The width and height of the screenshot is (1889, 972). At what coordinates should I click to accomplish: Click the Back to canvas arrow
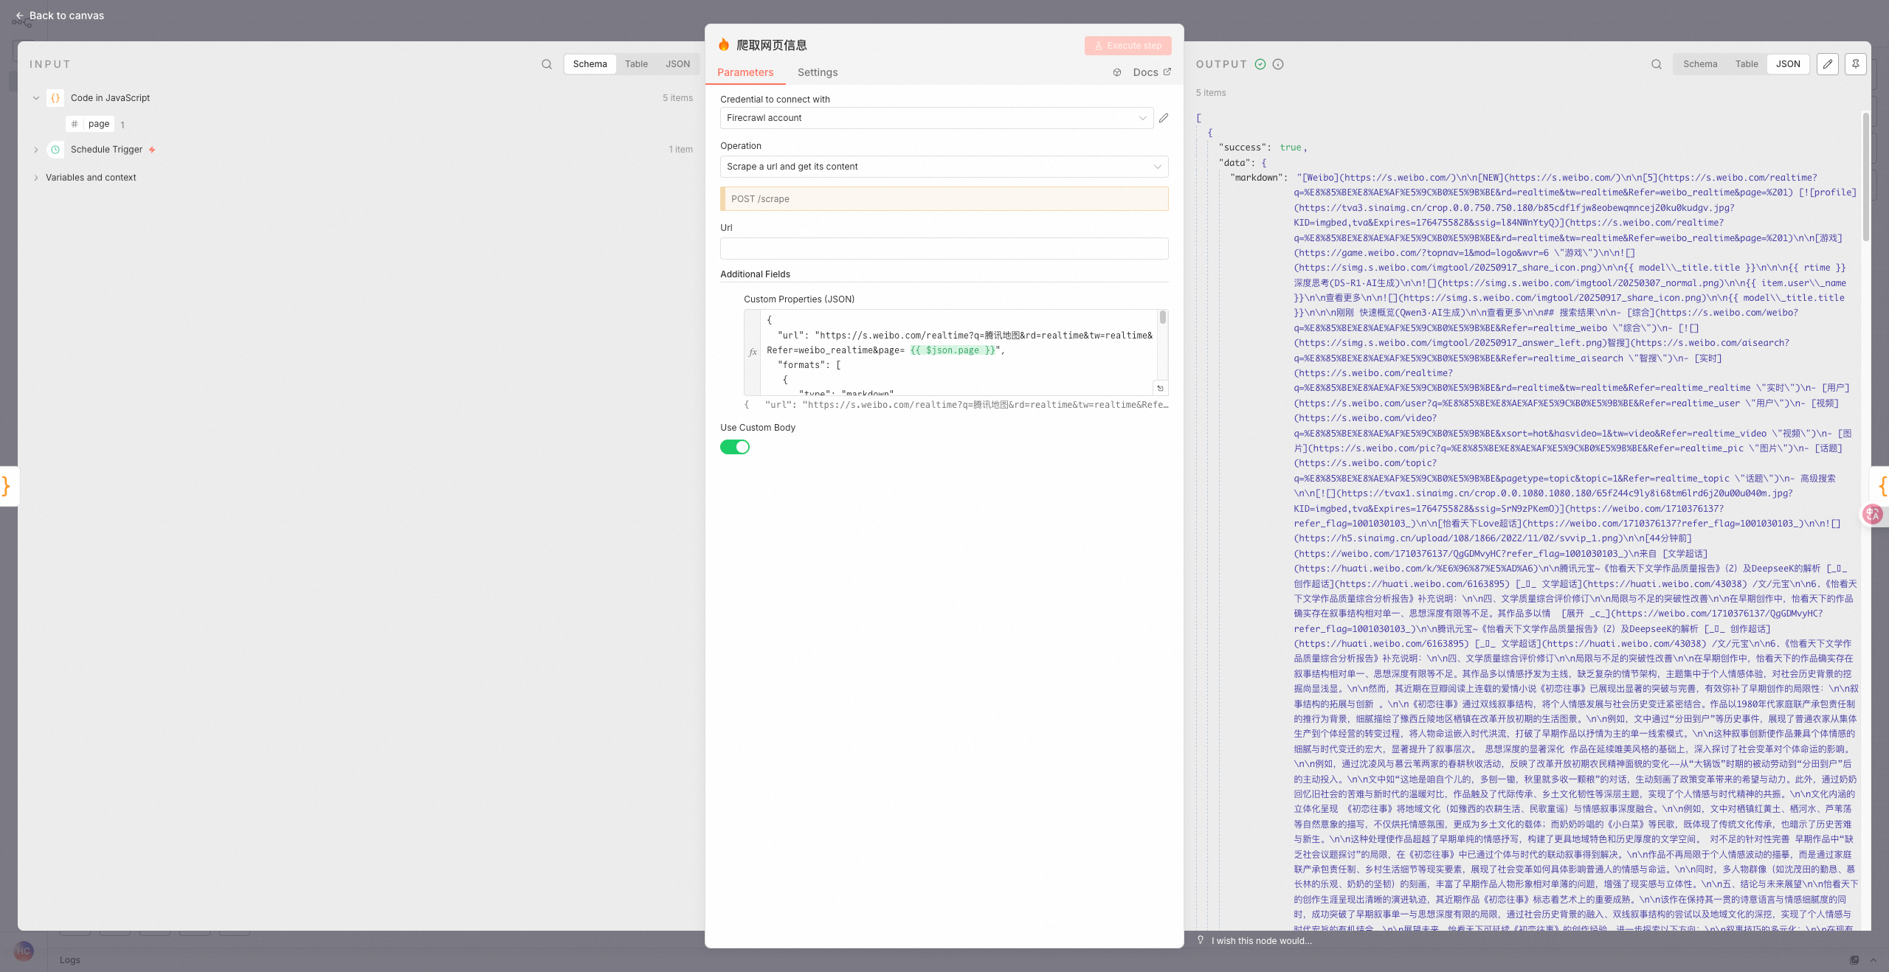[20, 15]
